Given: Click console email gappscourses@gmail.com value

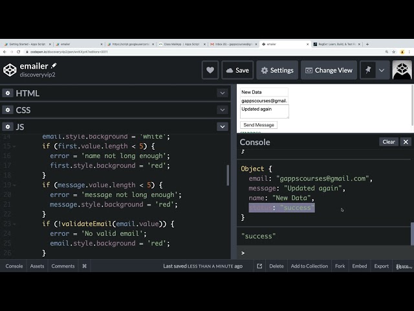Looking at the screenshot, I should pyautogui.click(x=322, y=179).
